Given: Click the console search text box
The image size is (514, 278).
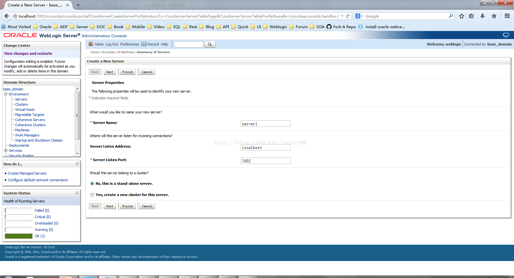Looking at the screenshot, I should 189,44.
